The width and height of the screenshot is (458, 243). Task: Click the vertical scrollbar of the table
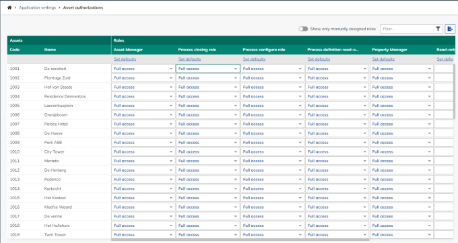coord(454,92)
